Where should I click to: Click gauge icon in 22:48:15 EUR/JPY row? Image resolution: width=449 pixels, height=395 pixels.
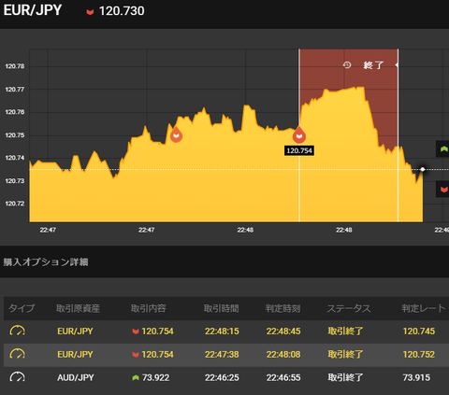coord(18,331)
